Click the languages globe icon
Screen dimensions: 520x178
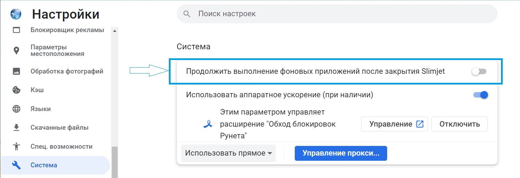click(x=16, y=109)
